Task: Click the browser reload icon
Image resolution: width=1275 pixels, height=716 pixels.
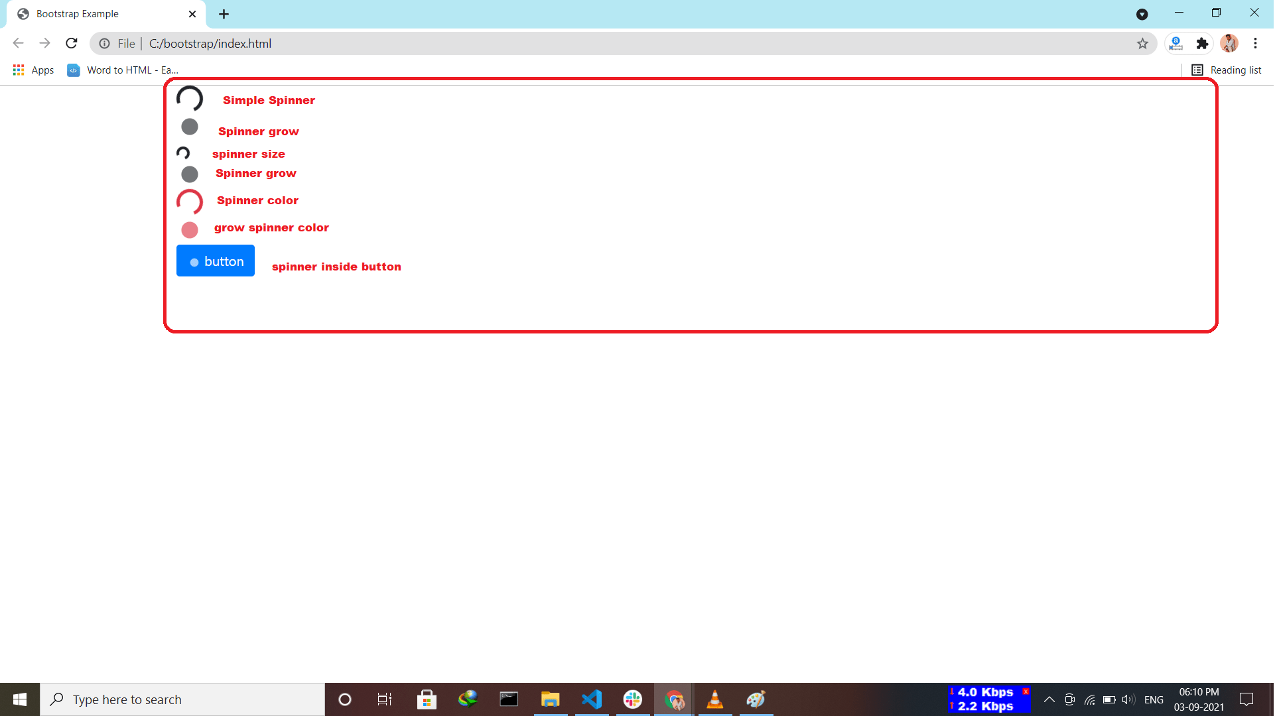Action: click(72, 44)
